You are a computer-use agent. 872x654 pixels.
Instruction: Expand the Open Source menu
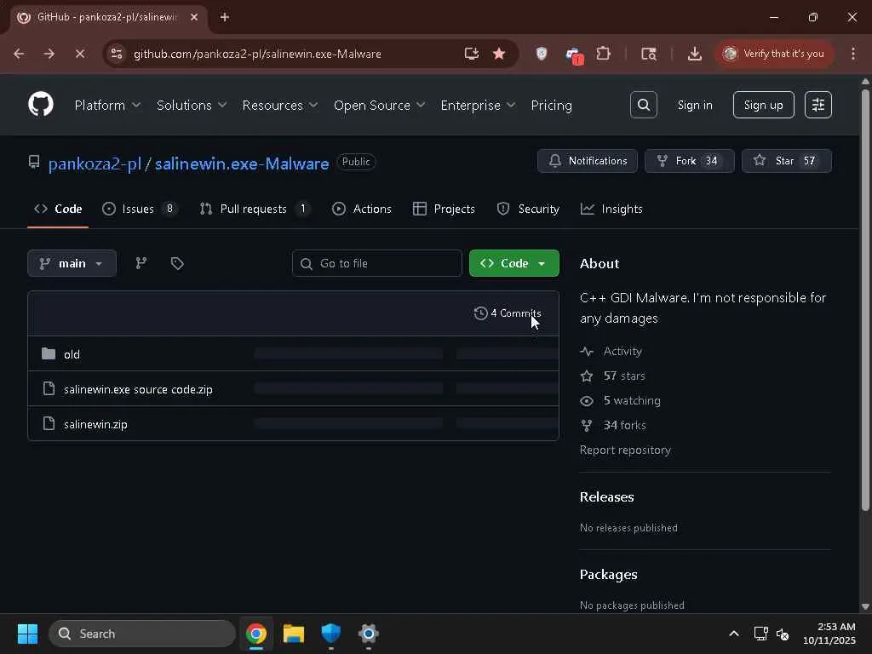(379, 105)
